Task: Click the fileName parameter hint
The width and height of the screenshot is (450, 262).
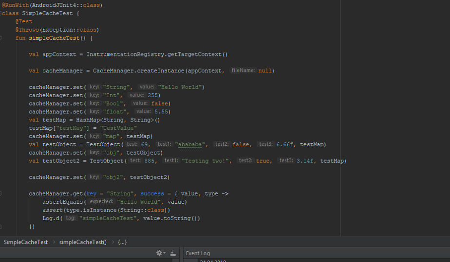Action: click(243, 70)
